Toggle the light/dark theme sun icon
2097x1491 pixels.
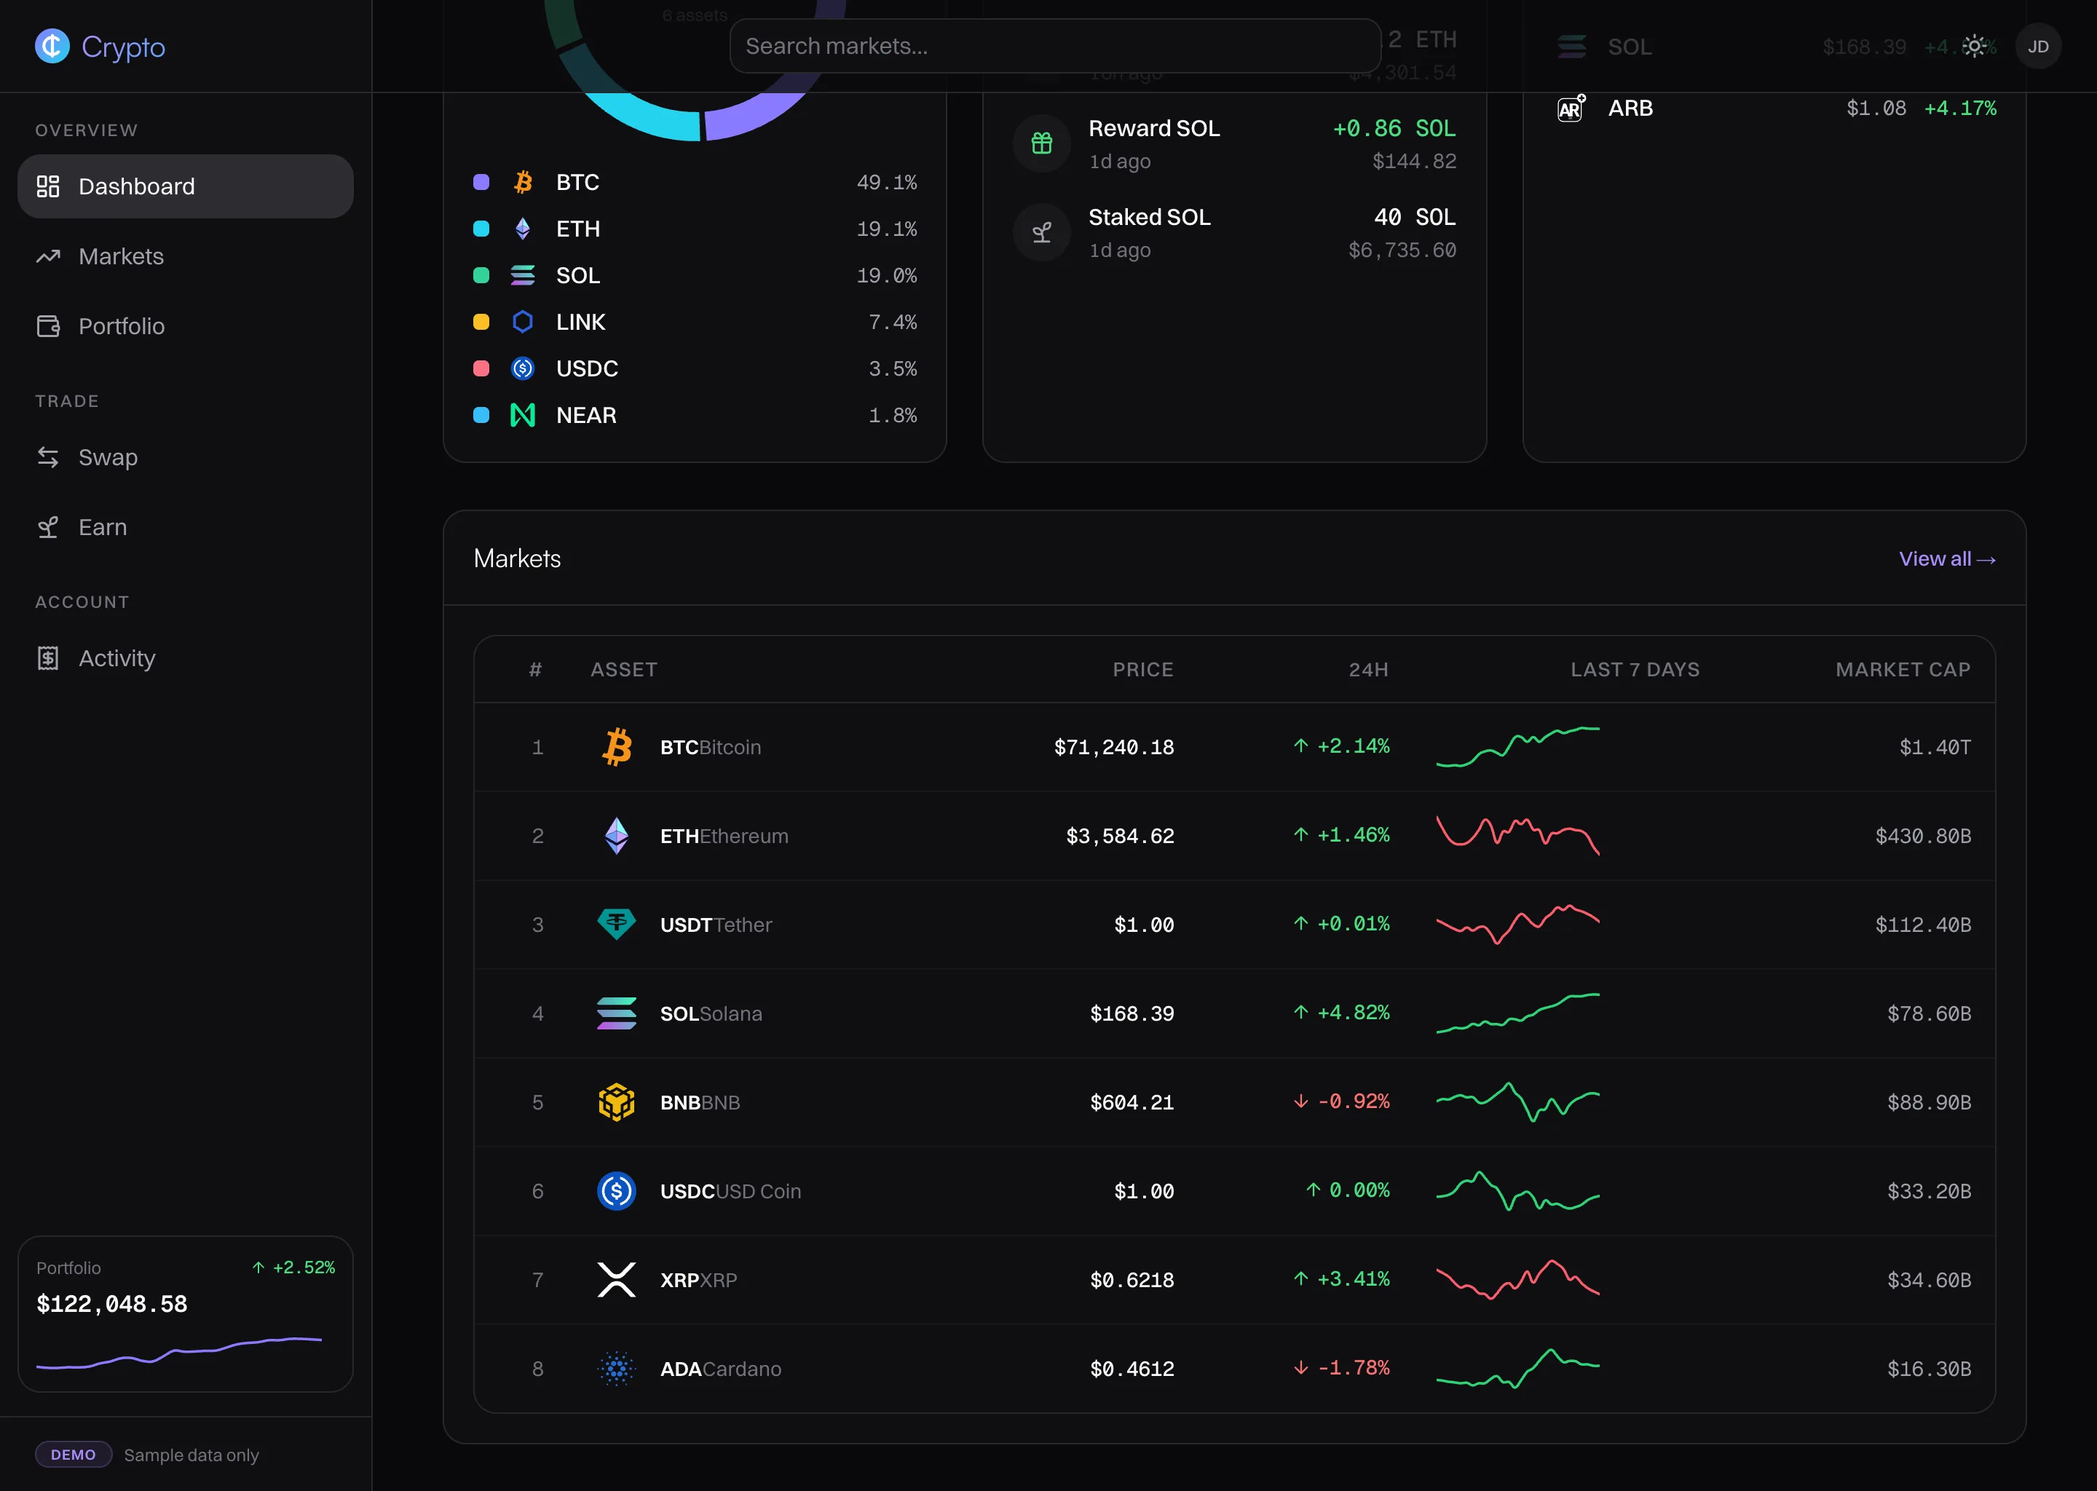(x=1974, y=46)
